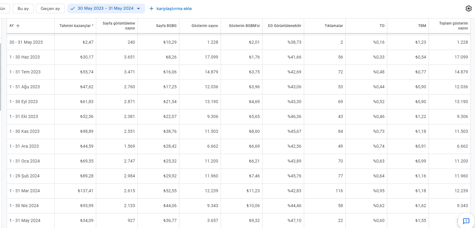Click clicks value 116
475x228 pixels.
coord(339,191)
